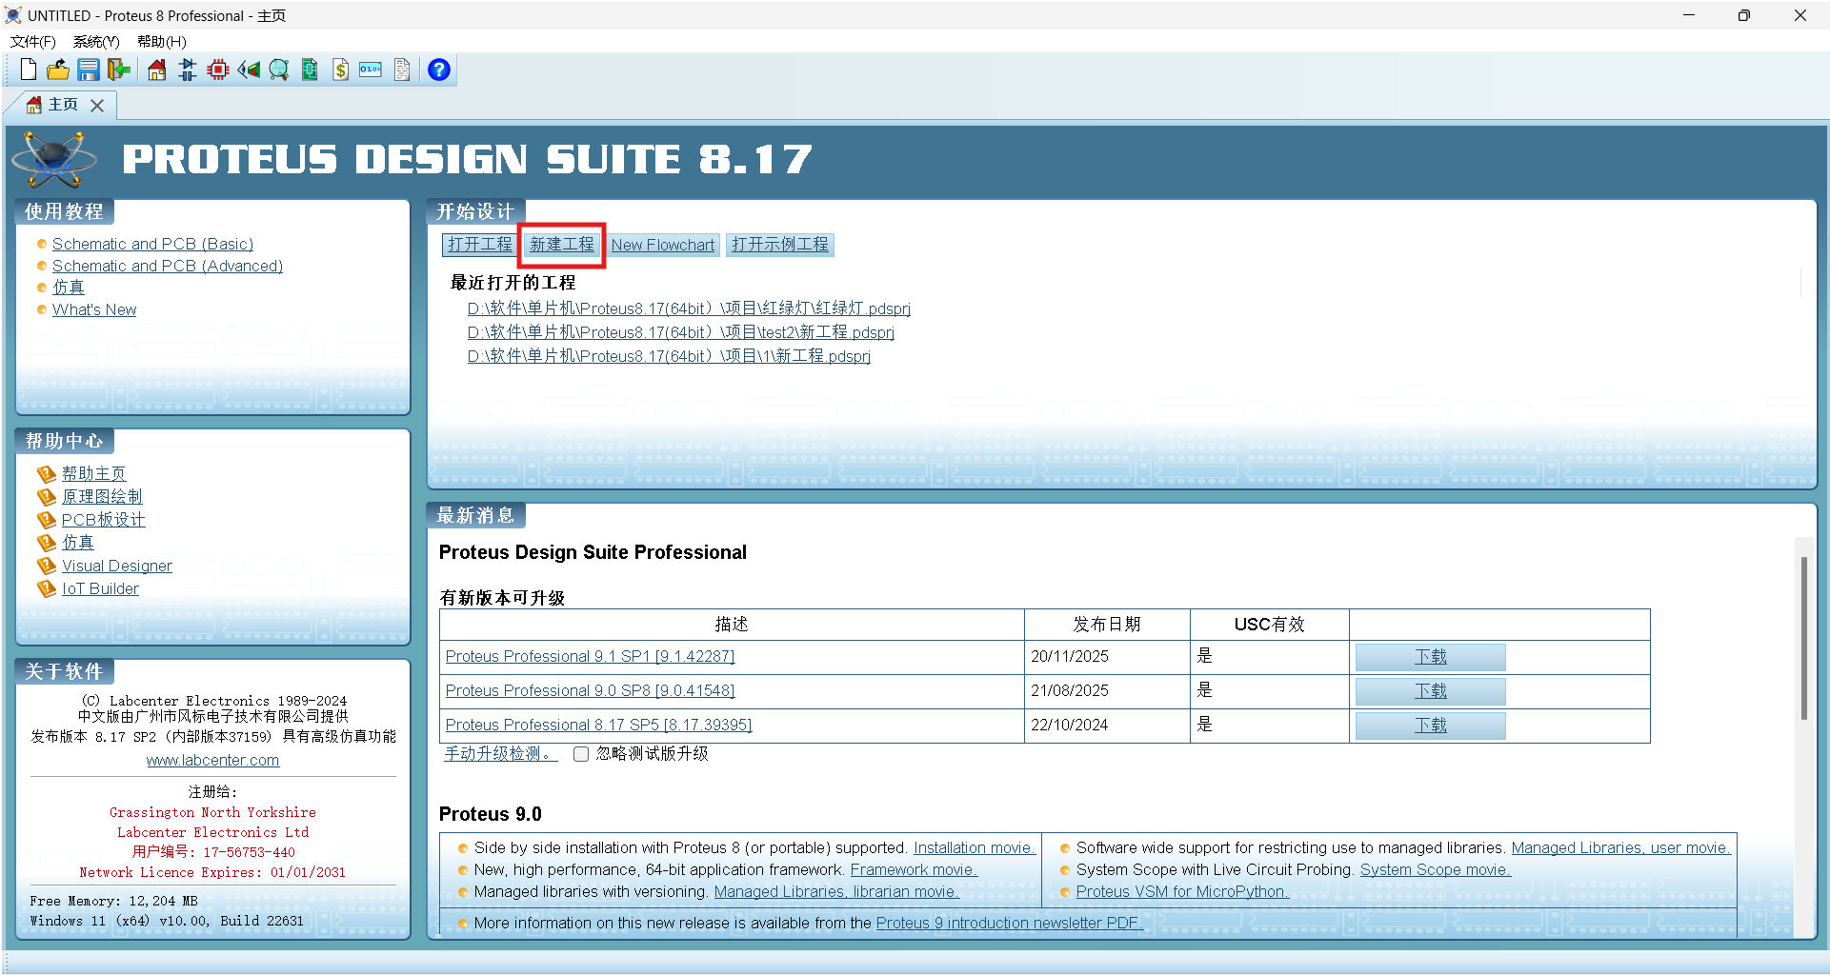The height and width of the screenshot is (975, 1830).
Task: Open Gerber Viewer magnifier icon
Action: coord(279,70)
